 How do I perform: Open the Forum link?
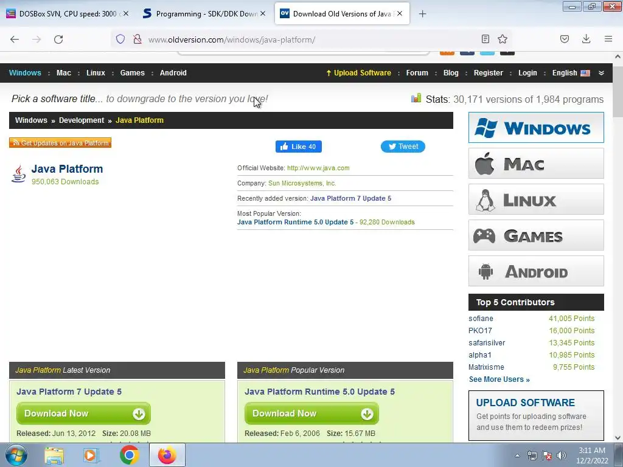[x=417, y=73]
